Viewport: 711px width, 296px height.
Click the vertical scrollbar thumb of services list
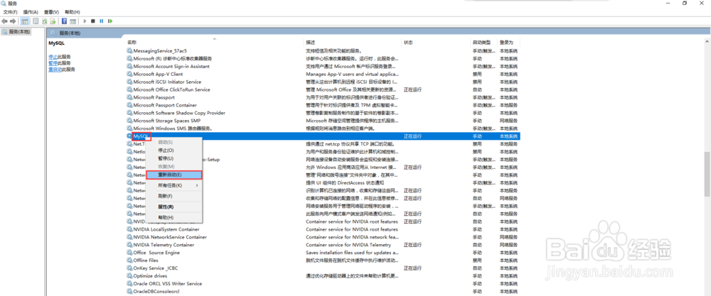click(707, 174)
